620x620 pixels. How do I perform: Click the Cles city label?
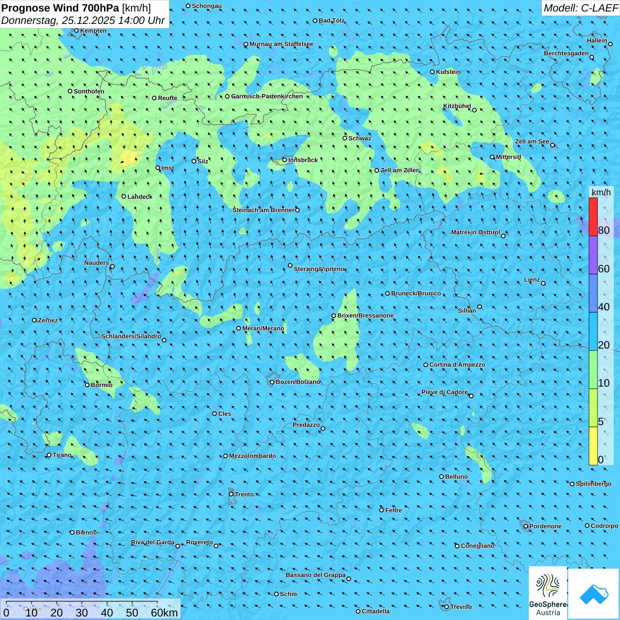[225, 414]
